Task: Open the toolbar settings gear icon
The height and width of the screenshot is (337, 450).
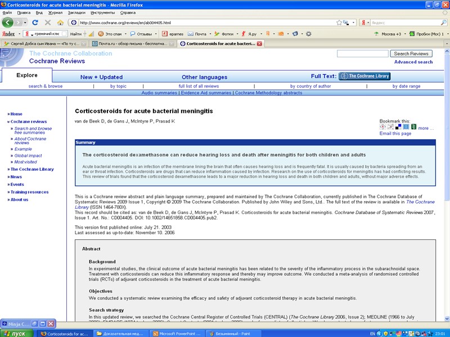Action: [x=308, y=34]
